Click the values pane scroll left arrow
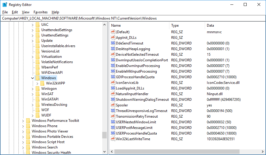 pyautogui.click(x=112, y=151)
